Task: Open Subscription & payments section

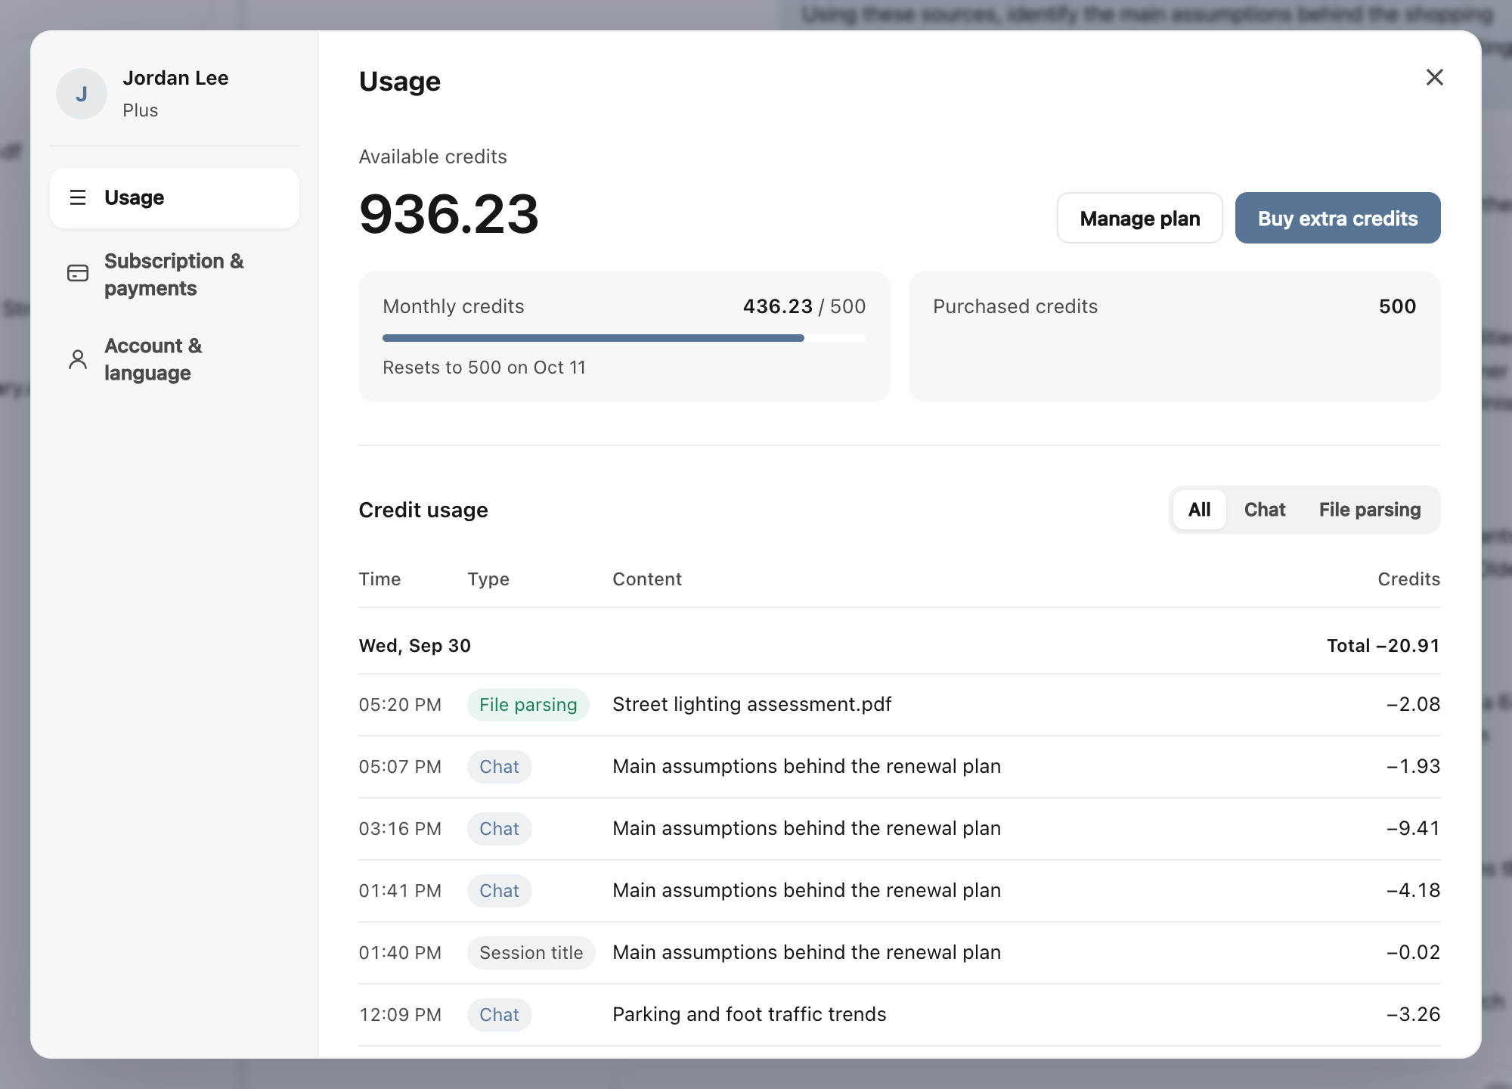Action: tap(175, 275)
